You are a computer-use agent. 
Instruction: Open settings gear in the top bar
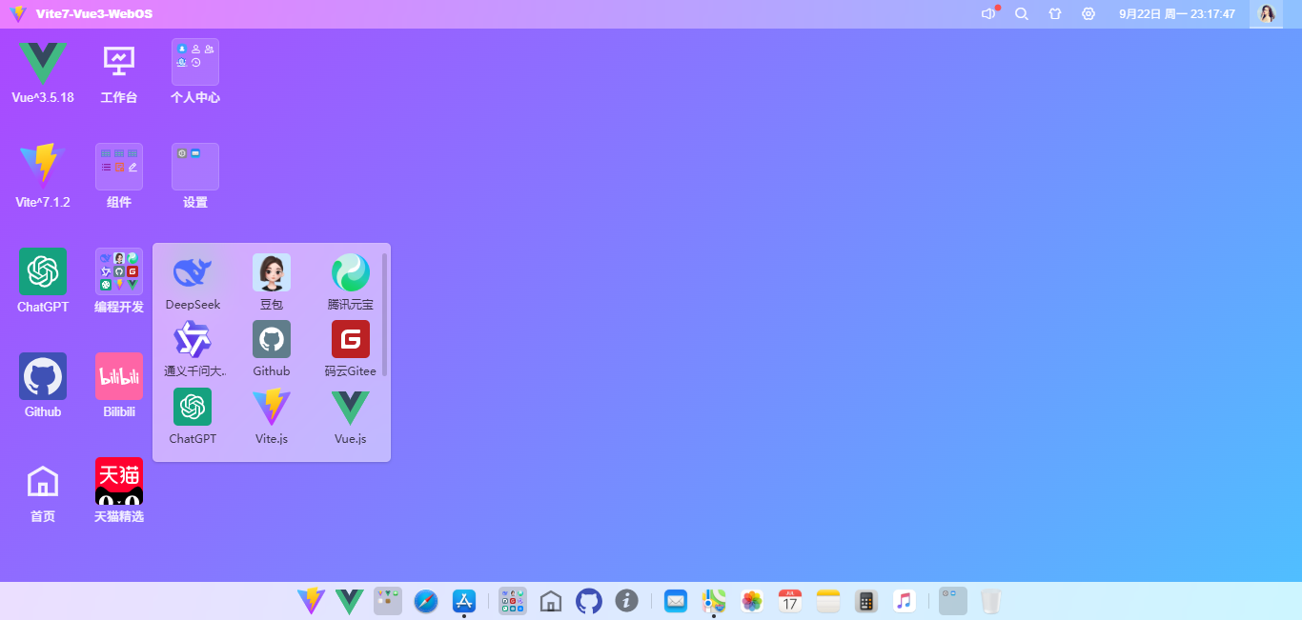[1088, 14]
